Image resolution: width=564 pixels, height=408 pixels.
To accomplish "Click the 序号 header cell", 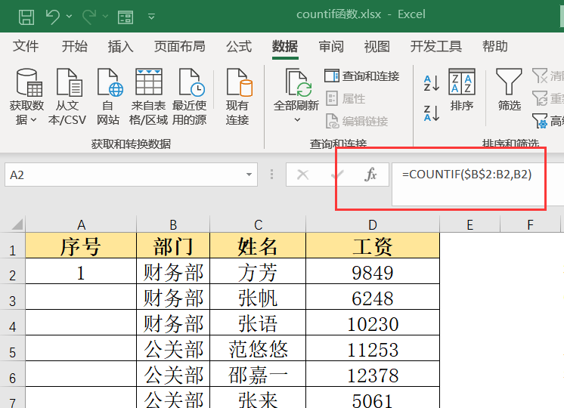I will coord(81,246).
